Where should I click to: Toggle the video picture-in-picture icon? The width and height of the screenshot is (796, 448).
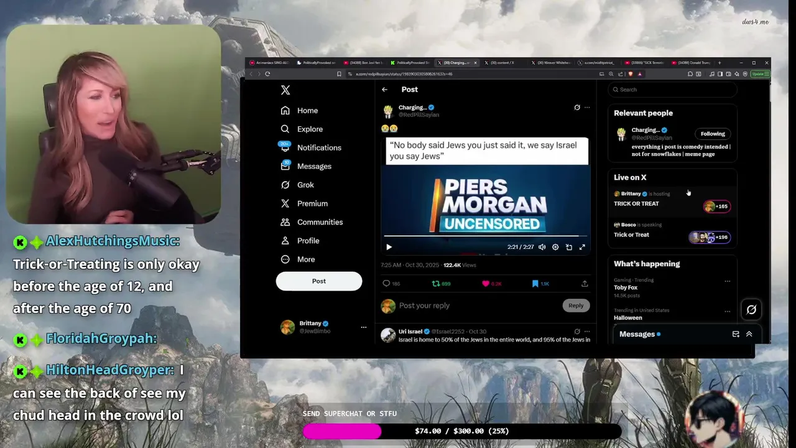(x=569, y=247)
